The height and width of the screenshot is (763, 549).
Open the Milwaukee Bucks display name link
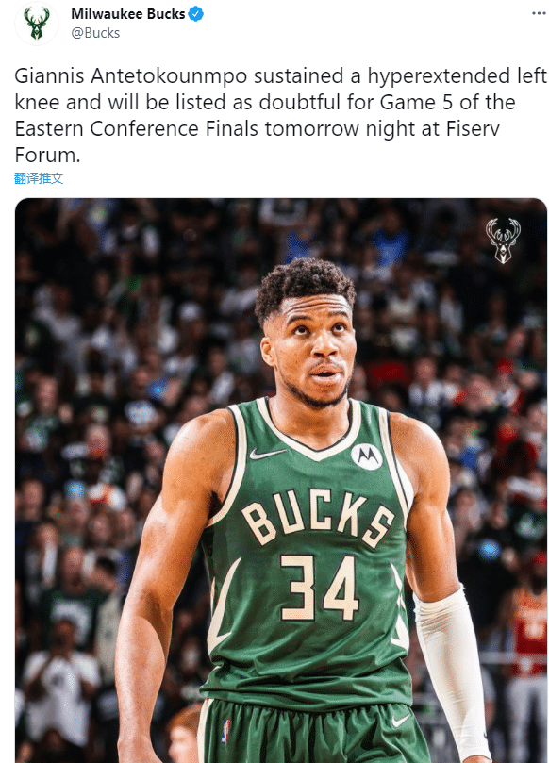pos(128,14)
